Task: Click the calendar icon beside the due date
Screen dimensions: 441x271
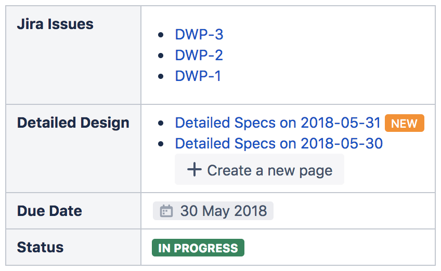Action: tap(166, 211)
